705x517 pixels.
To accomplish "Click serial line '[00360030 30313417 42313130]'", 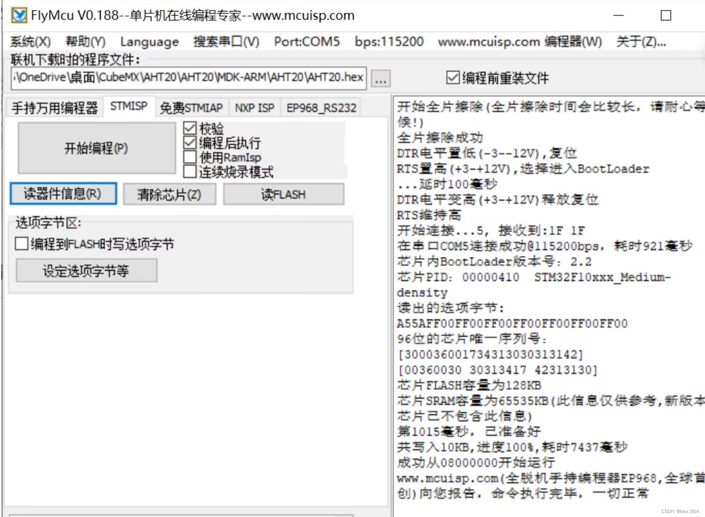I will pos(498,370).
